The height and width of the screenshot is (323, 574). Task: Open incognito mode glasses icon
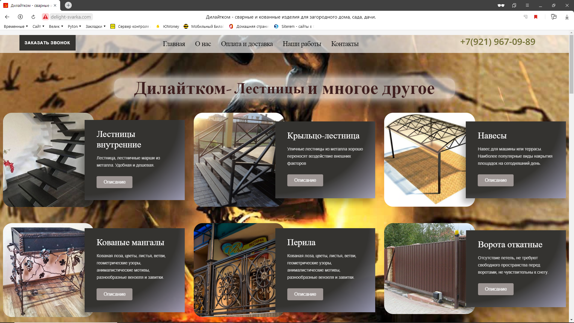point(501,5)
